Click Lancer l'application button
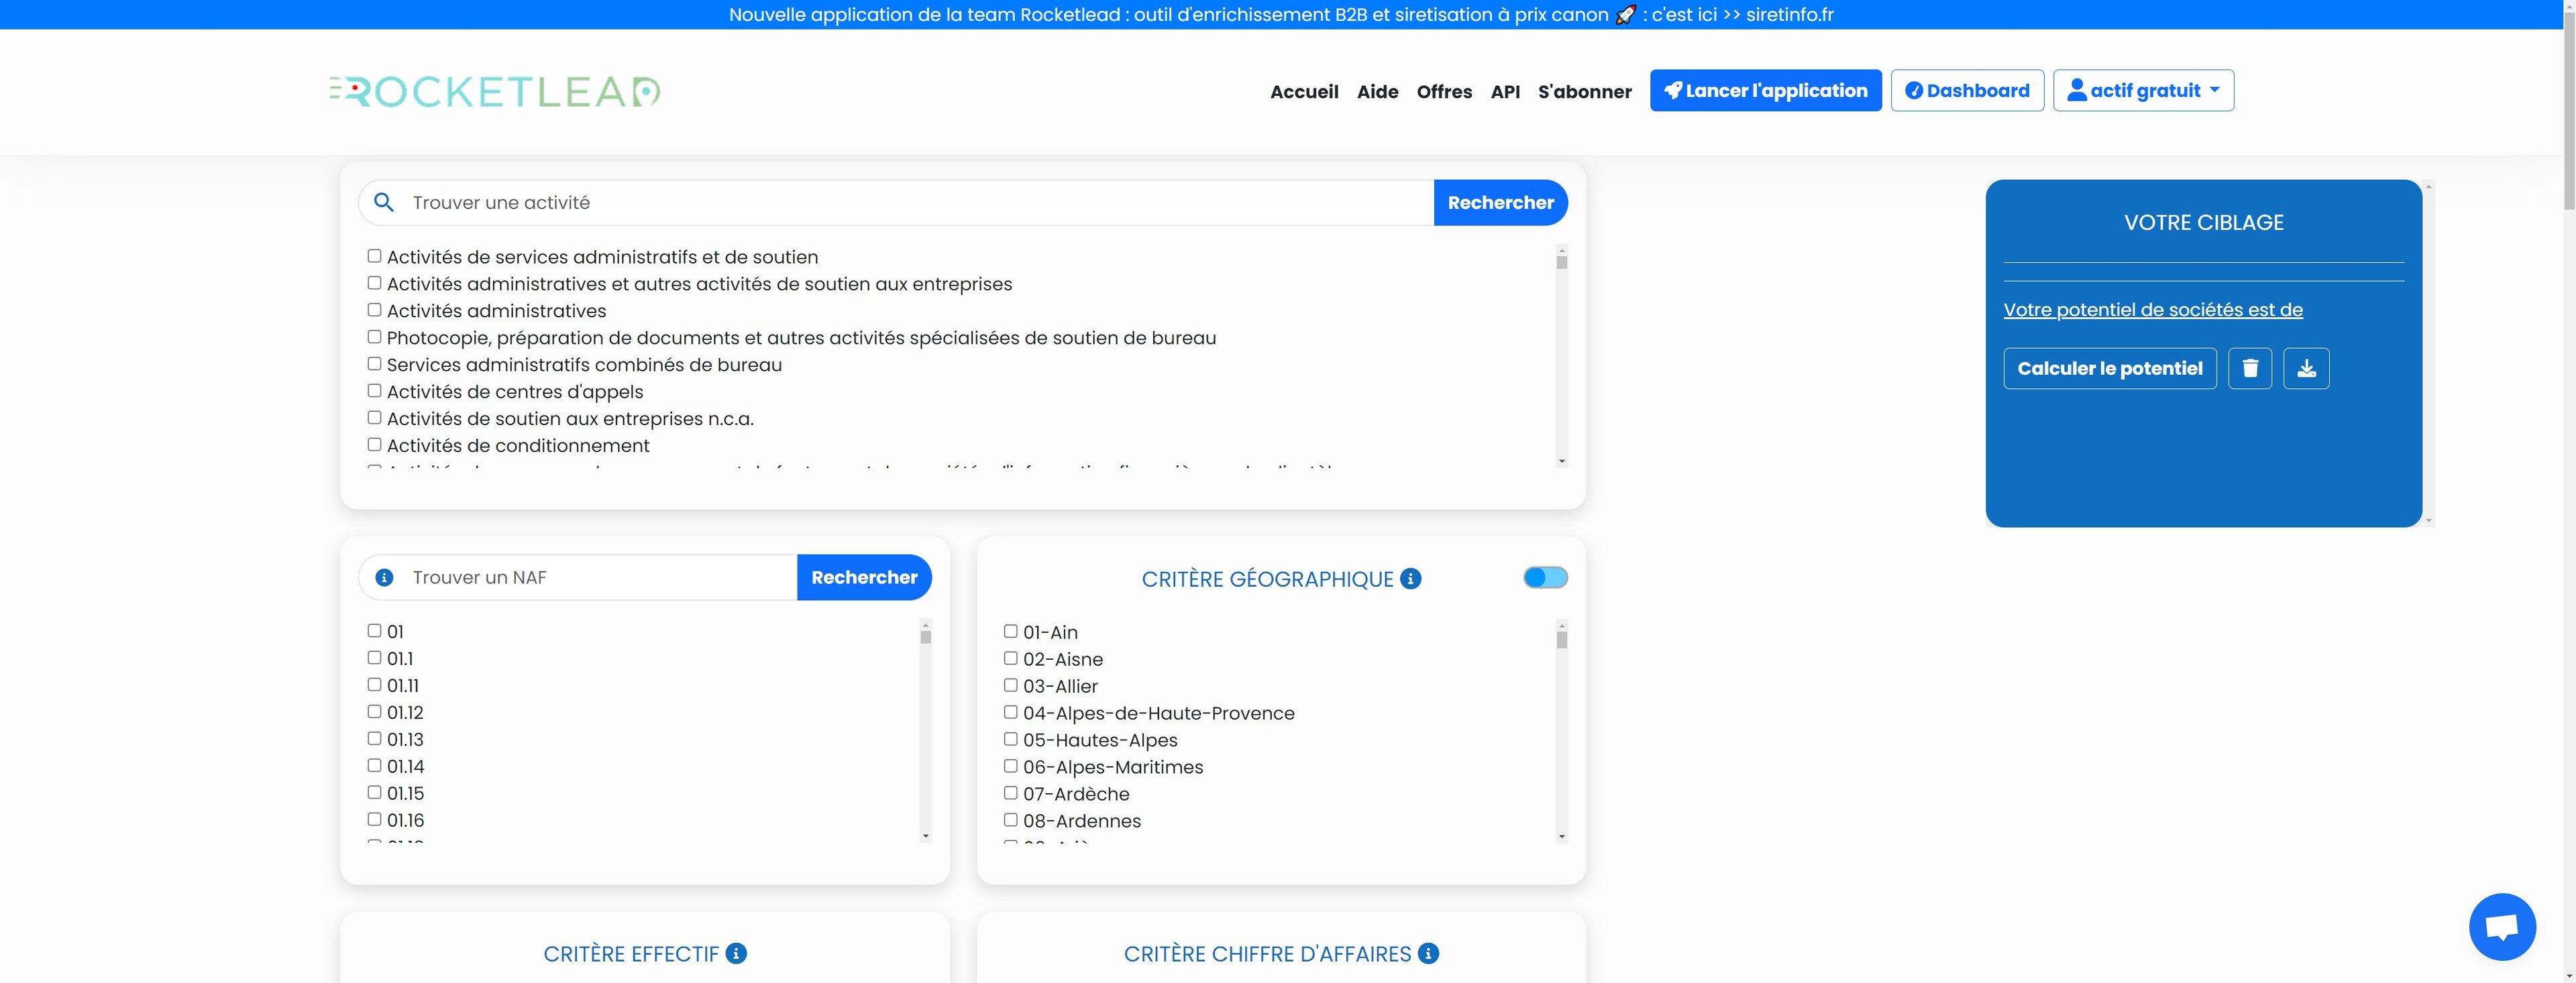2576x983 pixels. click(x=1765, y=91)
